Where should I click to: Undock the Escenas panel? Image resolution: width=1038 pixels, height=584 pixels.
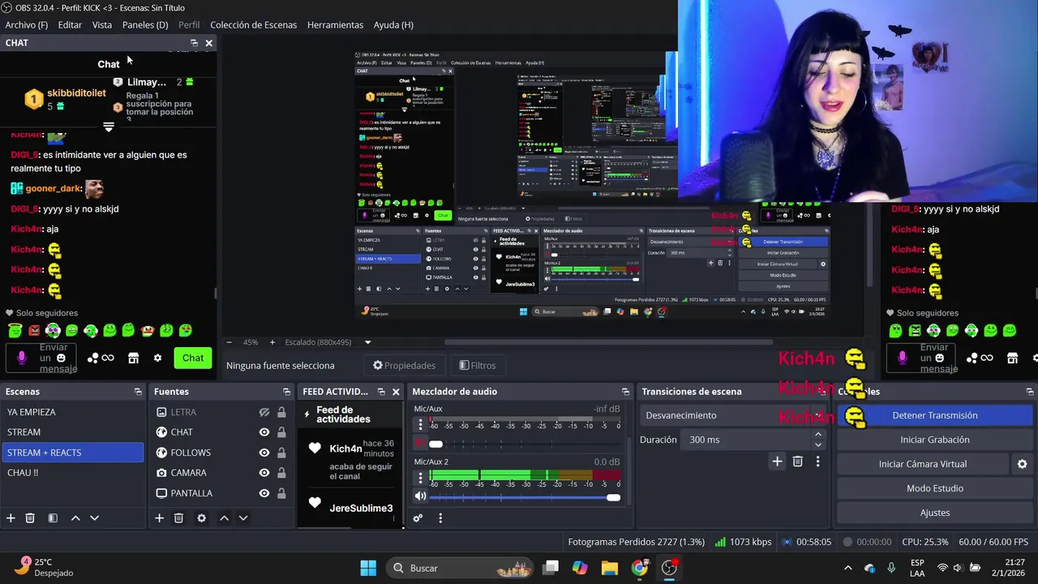[138, 392]
